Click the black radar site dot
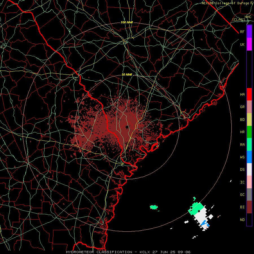Screen dimensions: 254x254 point(127,127)
